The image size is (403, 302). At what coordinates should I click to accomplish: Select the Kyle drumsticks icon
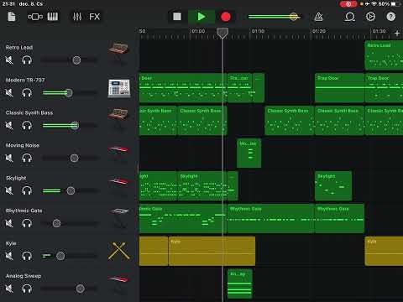pyautogui.click(x=119, y=251)
